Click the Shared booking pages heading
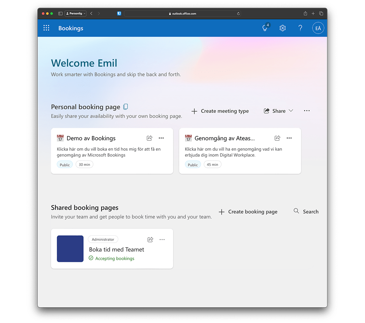The image size is (365, 323). click(x=85, y=208)
